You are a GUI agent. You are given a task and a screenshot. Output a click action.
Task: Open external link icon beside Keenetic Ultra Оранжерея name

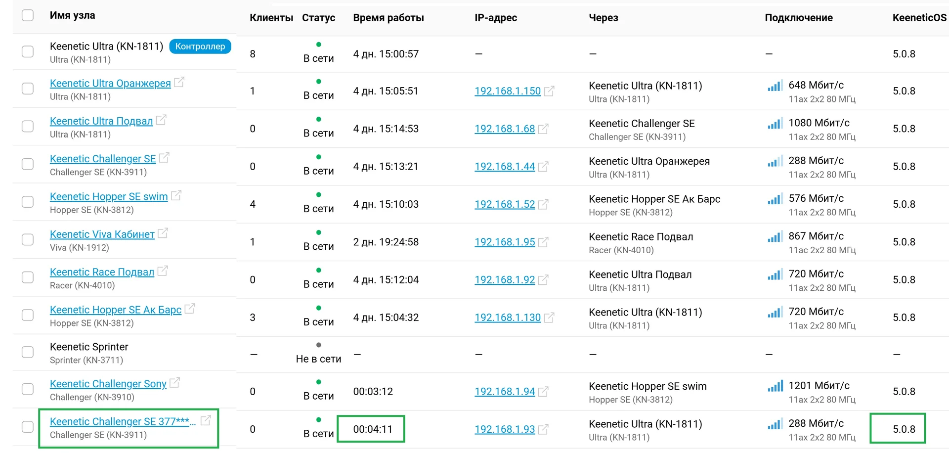coord(179,82)
